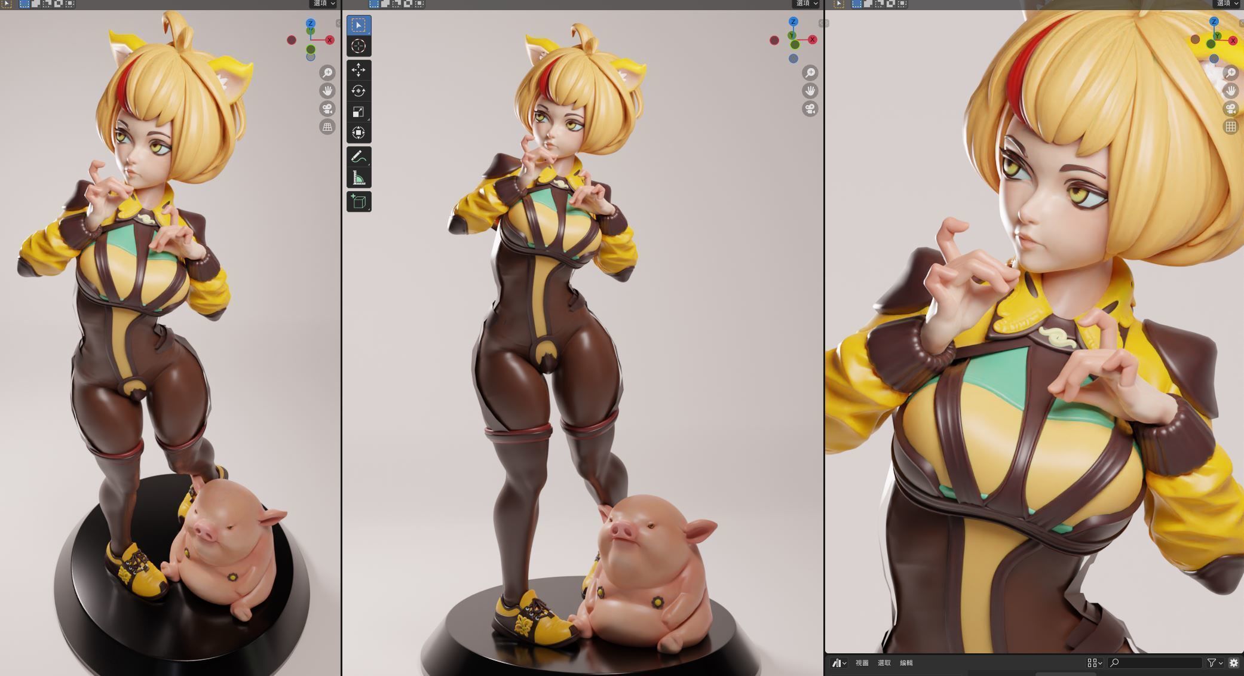Enable Invert selection mode in right viewport
This screenshot has height=676, width=1244.
pos(891,4)
